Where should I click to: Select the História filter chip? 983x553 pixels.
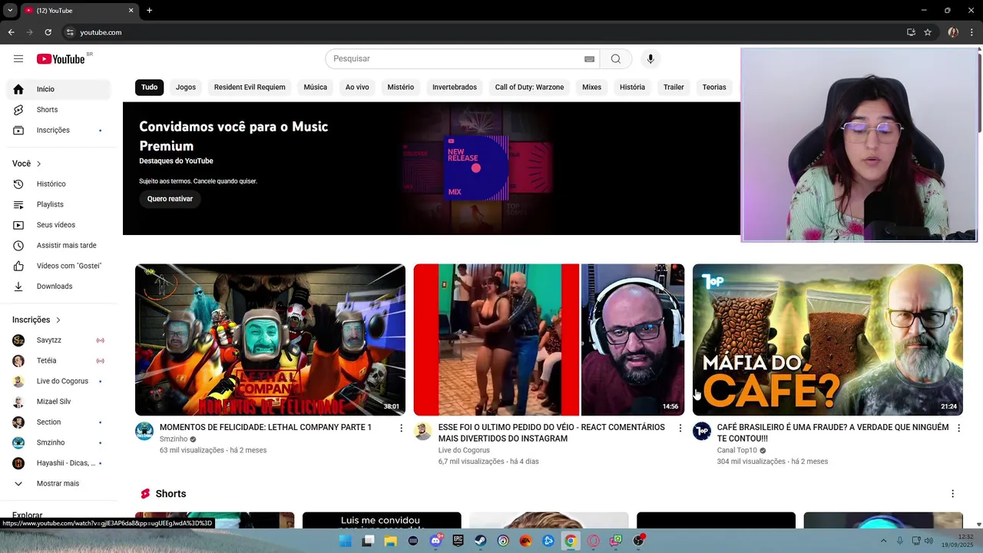[632, 87]
